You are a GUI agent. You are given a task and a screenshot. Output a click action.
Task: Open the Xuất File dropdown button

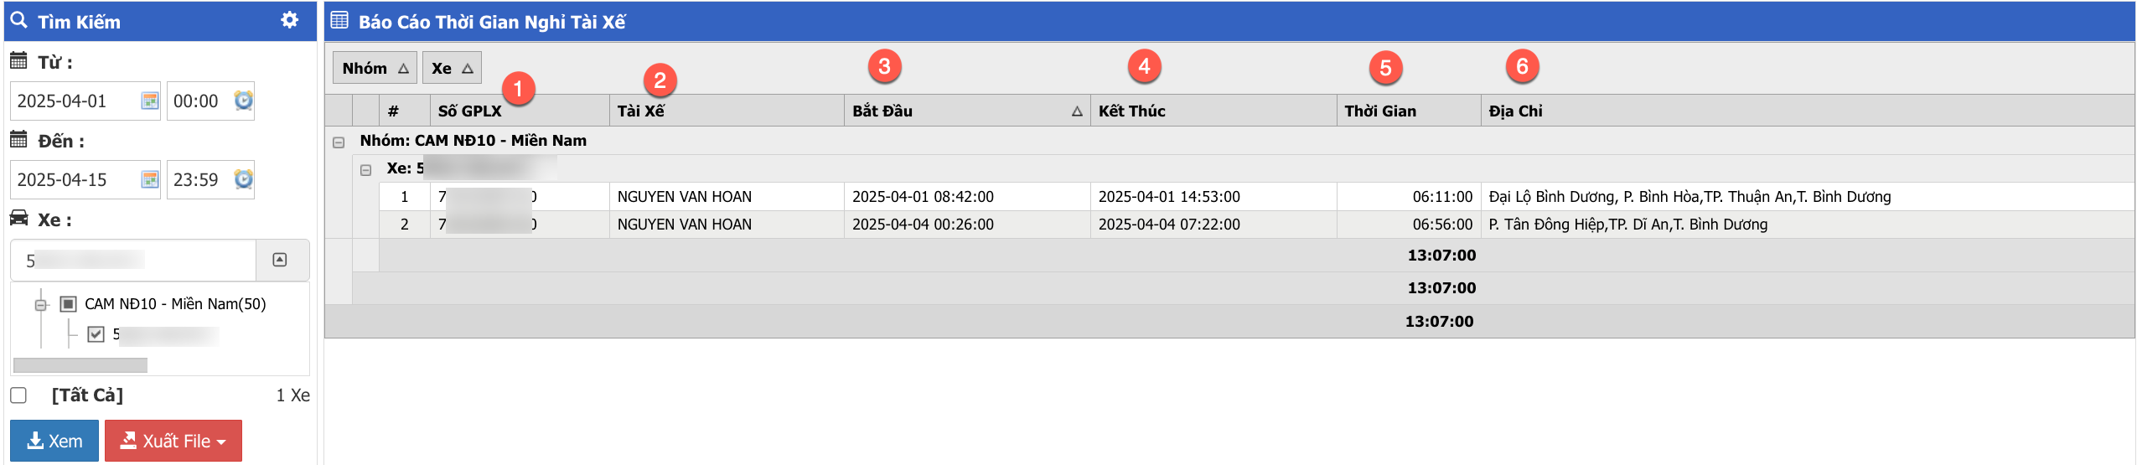(173, 441)
